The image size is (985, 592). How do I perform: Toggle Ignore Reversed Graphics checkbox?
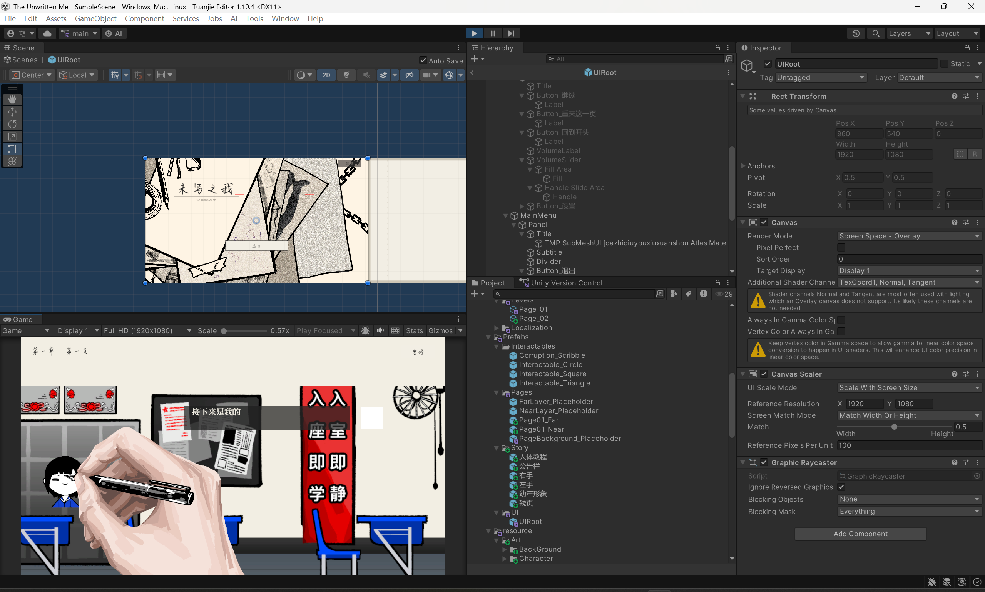point(841,487)
